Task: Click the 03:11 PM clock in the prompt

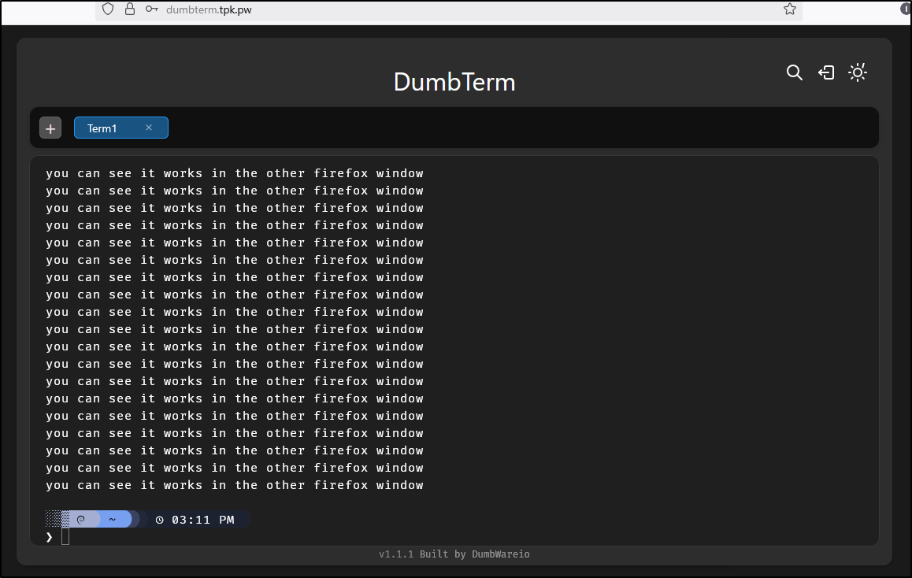Action: point(195,520)
